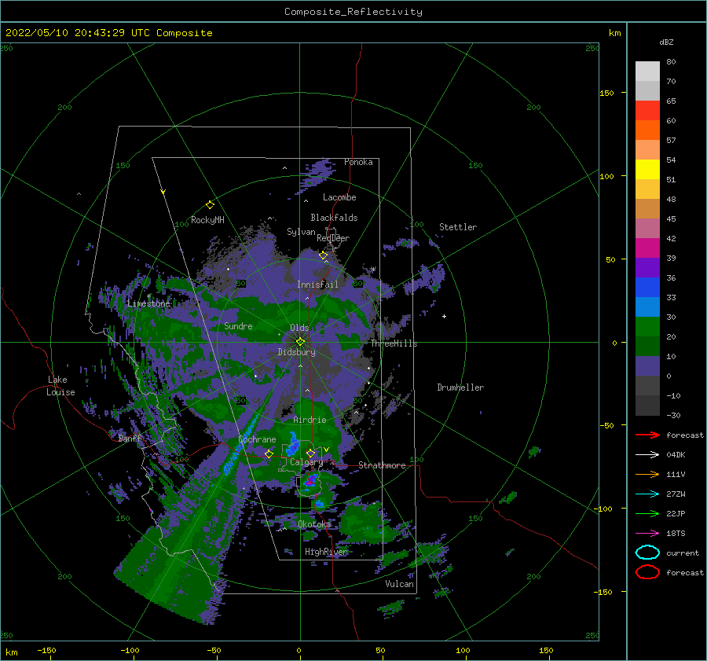The width and height of the screenshot is (707, 661).
Task: Click the white cross marker east of ThreeHills
Action: [444, 316]
